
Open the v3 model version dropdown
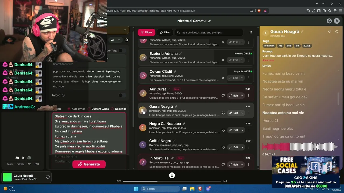tap(115, 40)
